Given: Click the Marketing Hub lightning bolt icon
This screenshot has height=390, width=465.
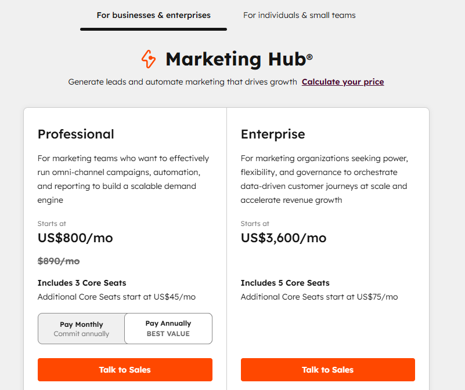Looking at the screenshot, I should tap(149, 59).
